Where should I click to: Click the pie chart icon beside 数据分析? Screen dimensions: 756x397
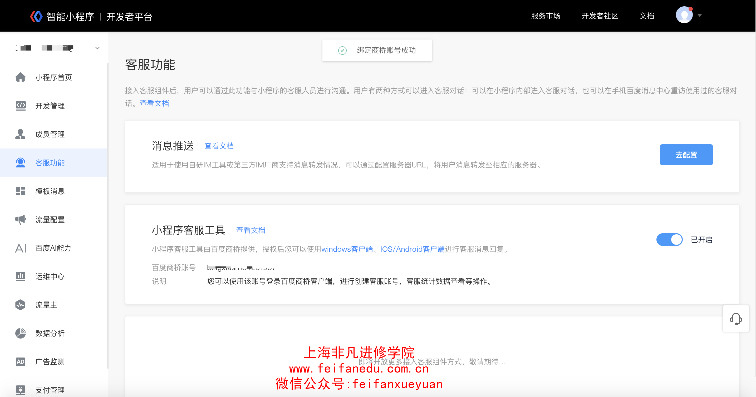[21, 333]
